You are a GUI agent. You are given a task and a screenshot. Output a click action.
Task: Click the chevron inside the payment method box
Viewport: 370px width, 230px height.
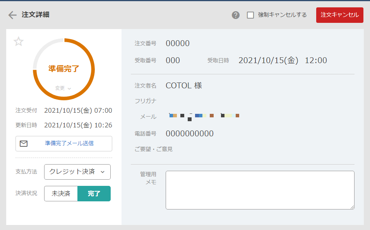coord(103,172)
